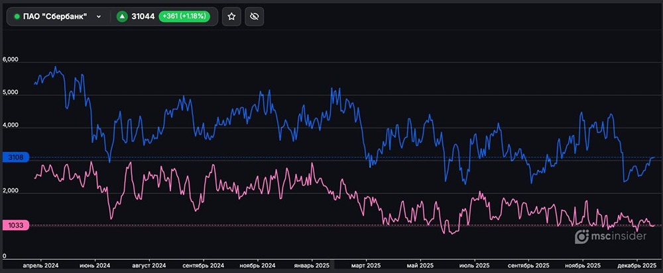Screen dimensions: 663x273
Task: Click the green up-triangle trend icon
Action: pyautogui.click(x=122, y=17)
